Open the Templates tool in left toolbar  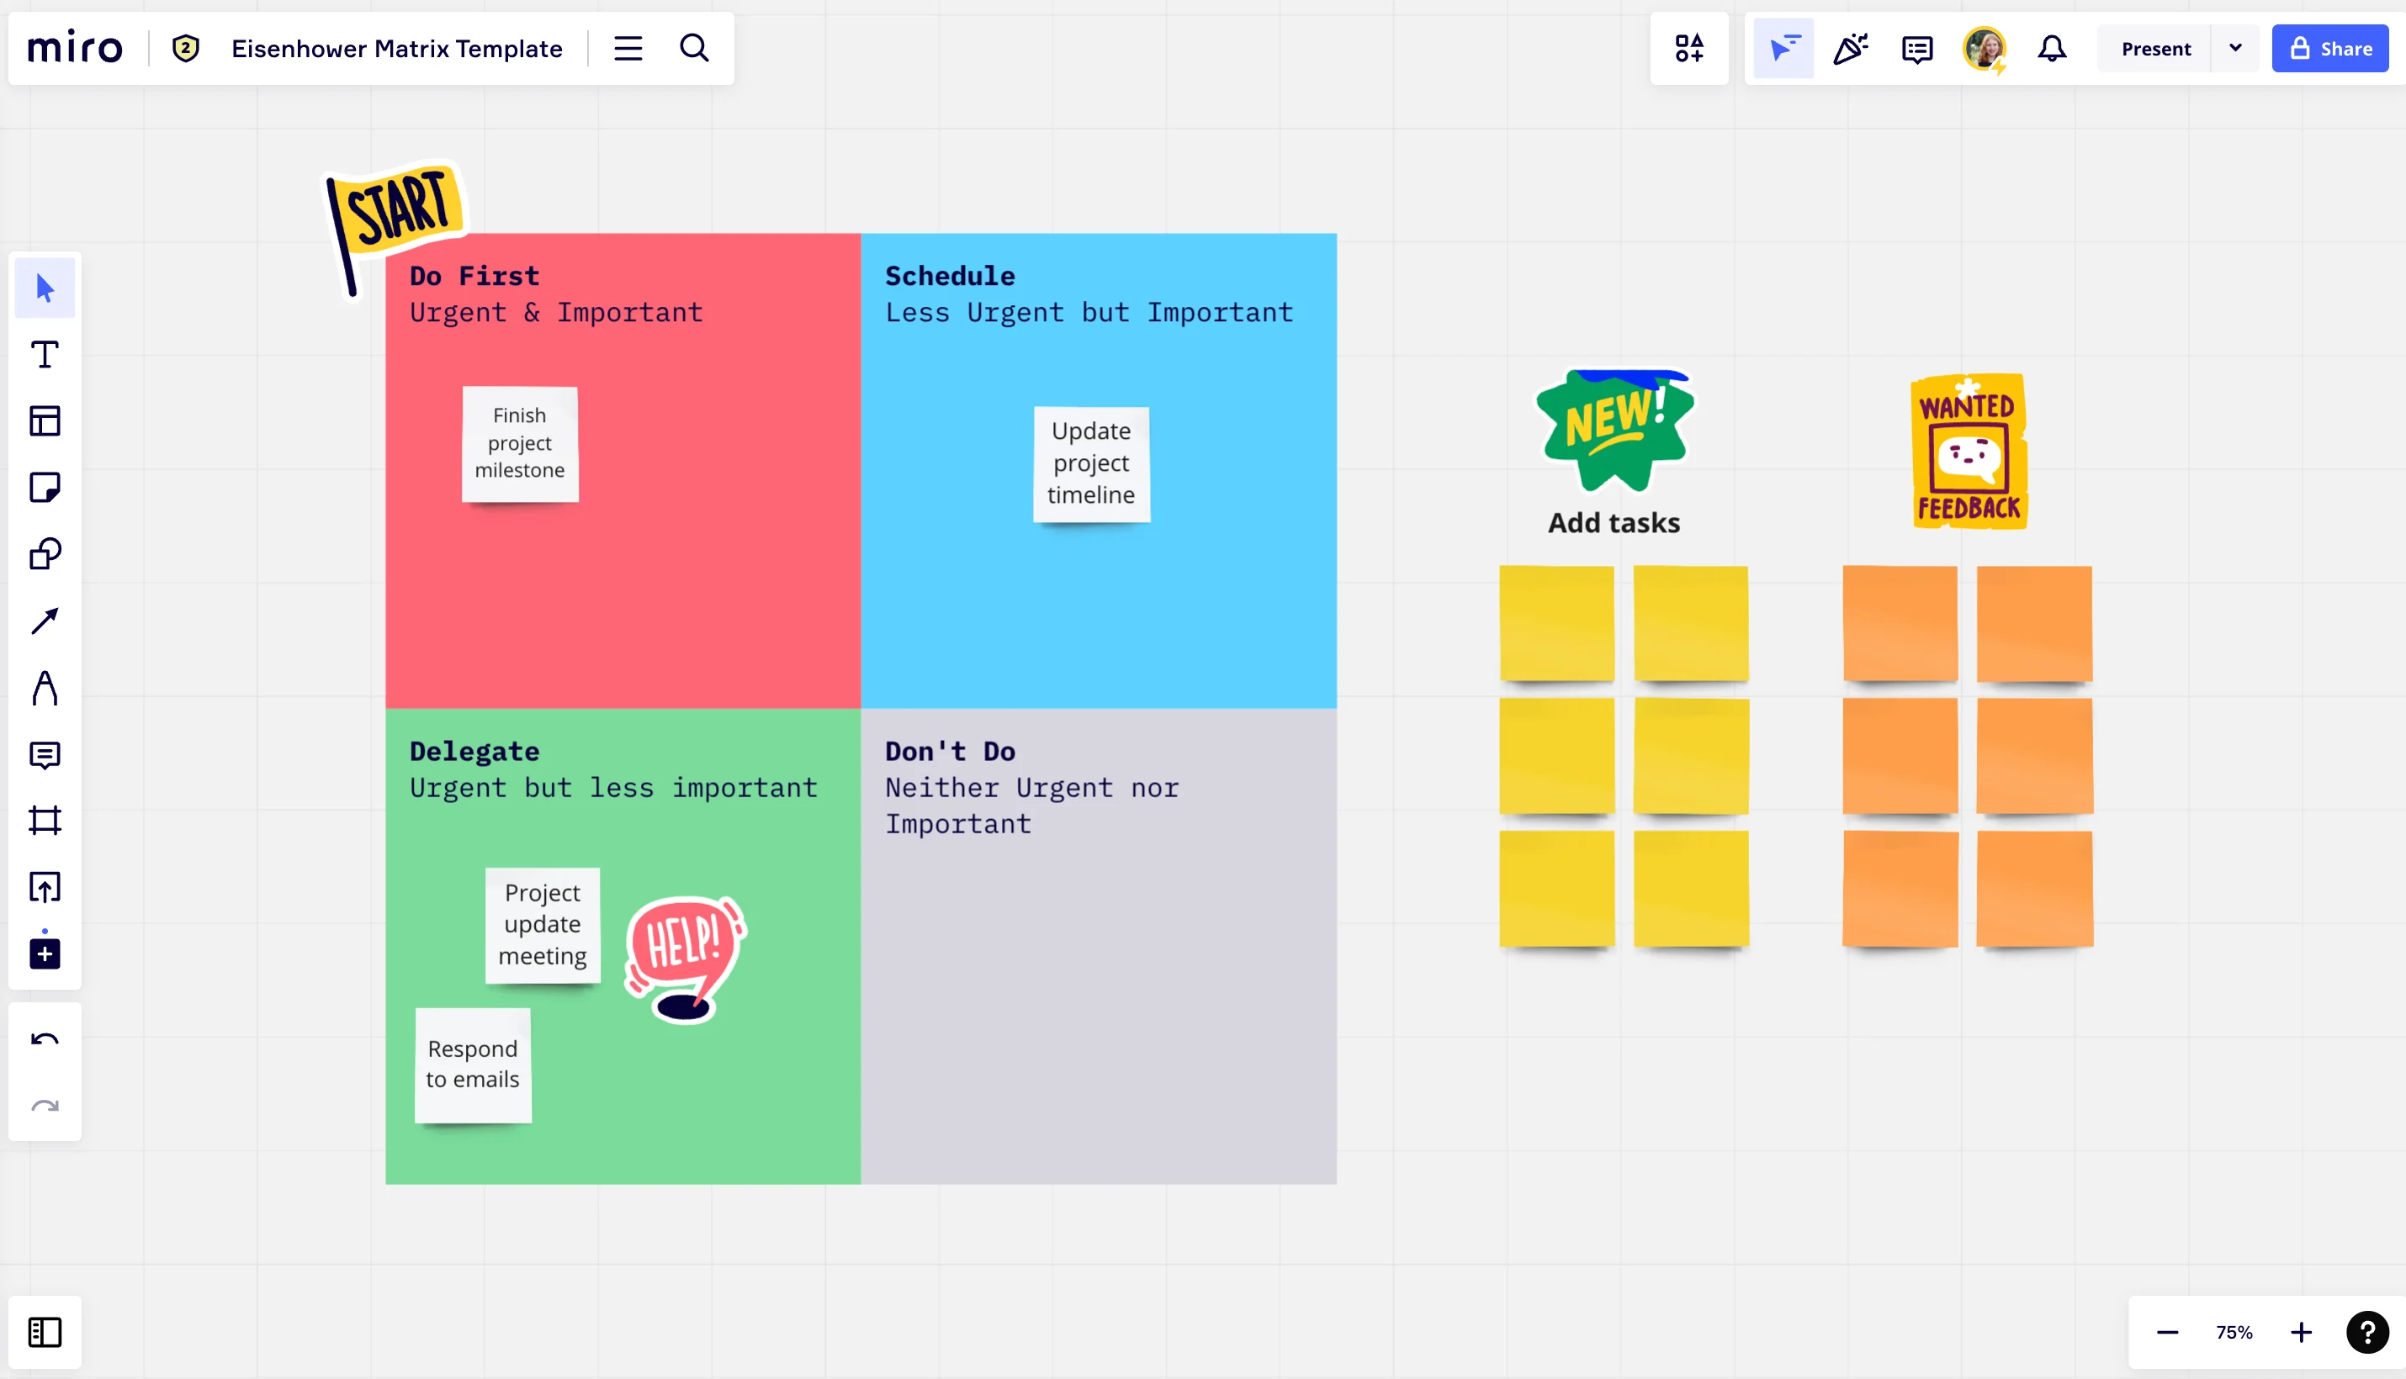point(45,421)
